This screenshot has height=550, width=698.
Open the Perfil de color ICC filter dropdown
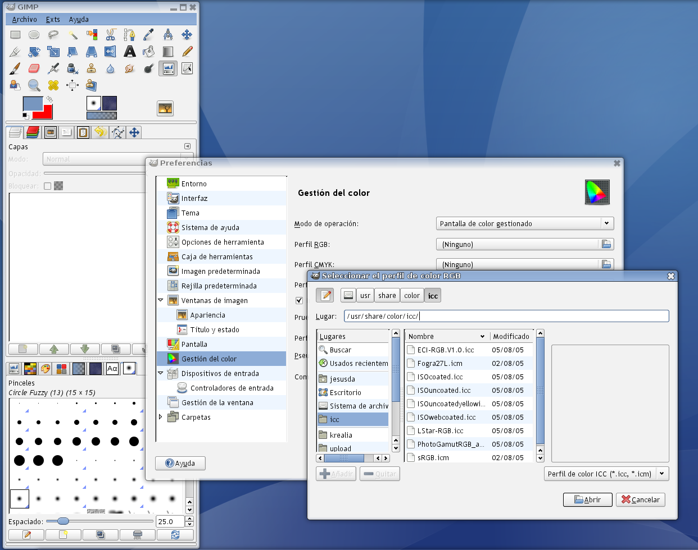click(x=606, y=474)
